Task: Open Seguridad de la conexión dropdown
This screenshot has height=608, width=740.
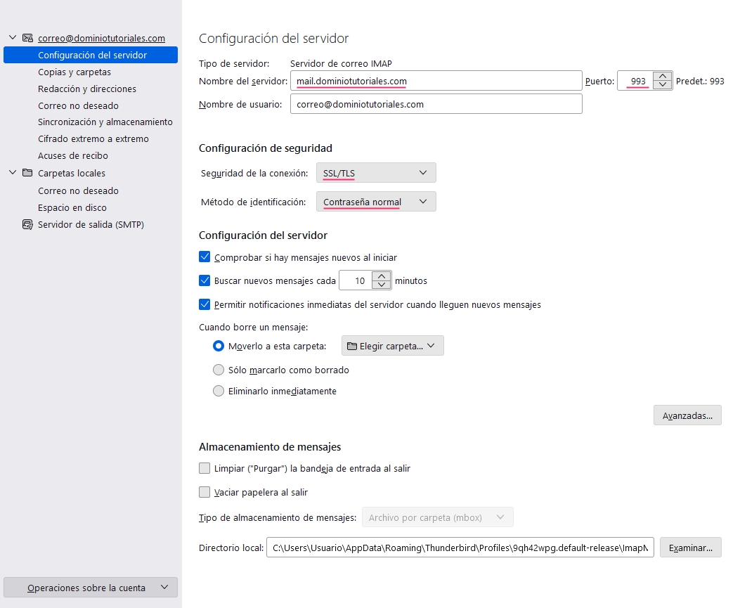Action: pos(376,173)
